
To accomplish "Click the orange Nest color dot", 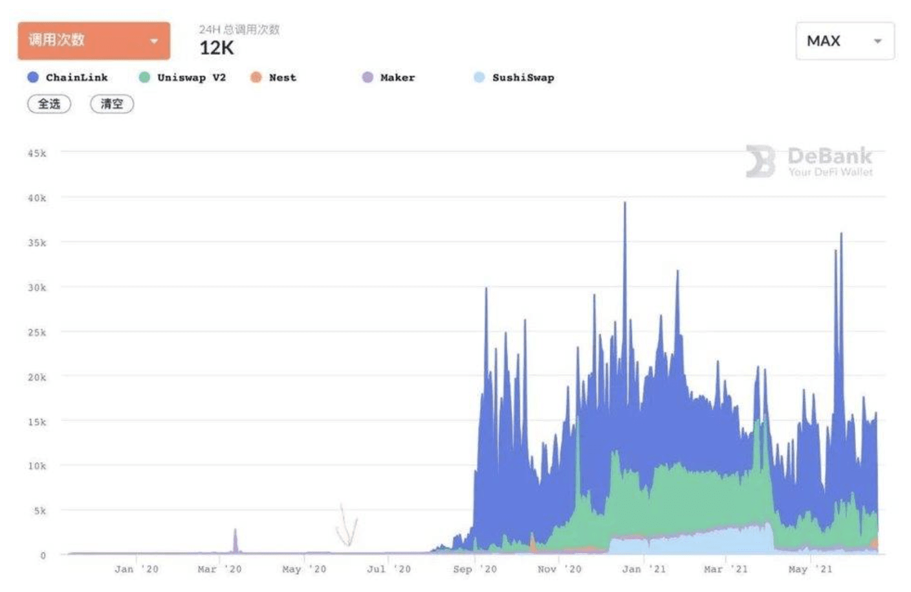I will [256, 78].
